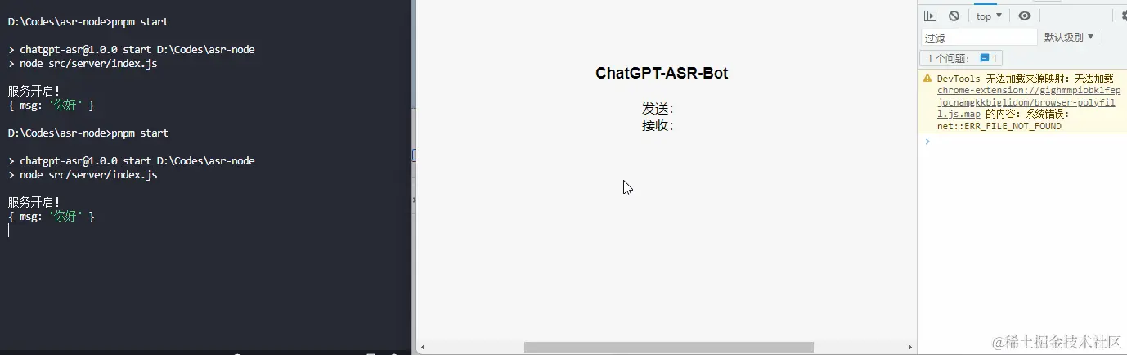This screenshot has height=355, width=1127.
Task: Click the first 'pnpm start' command line
Action: tap(88, 21)
